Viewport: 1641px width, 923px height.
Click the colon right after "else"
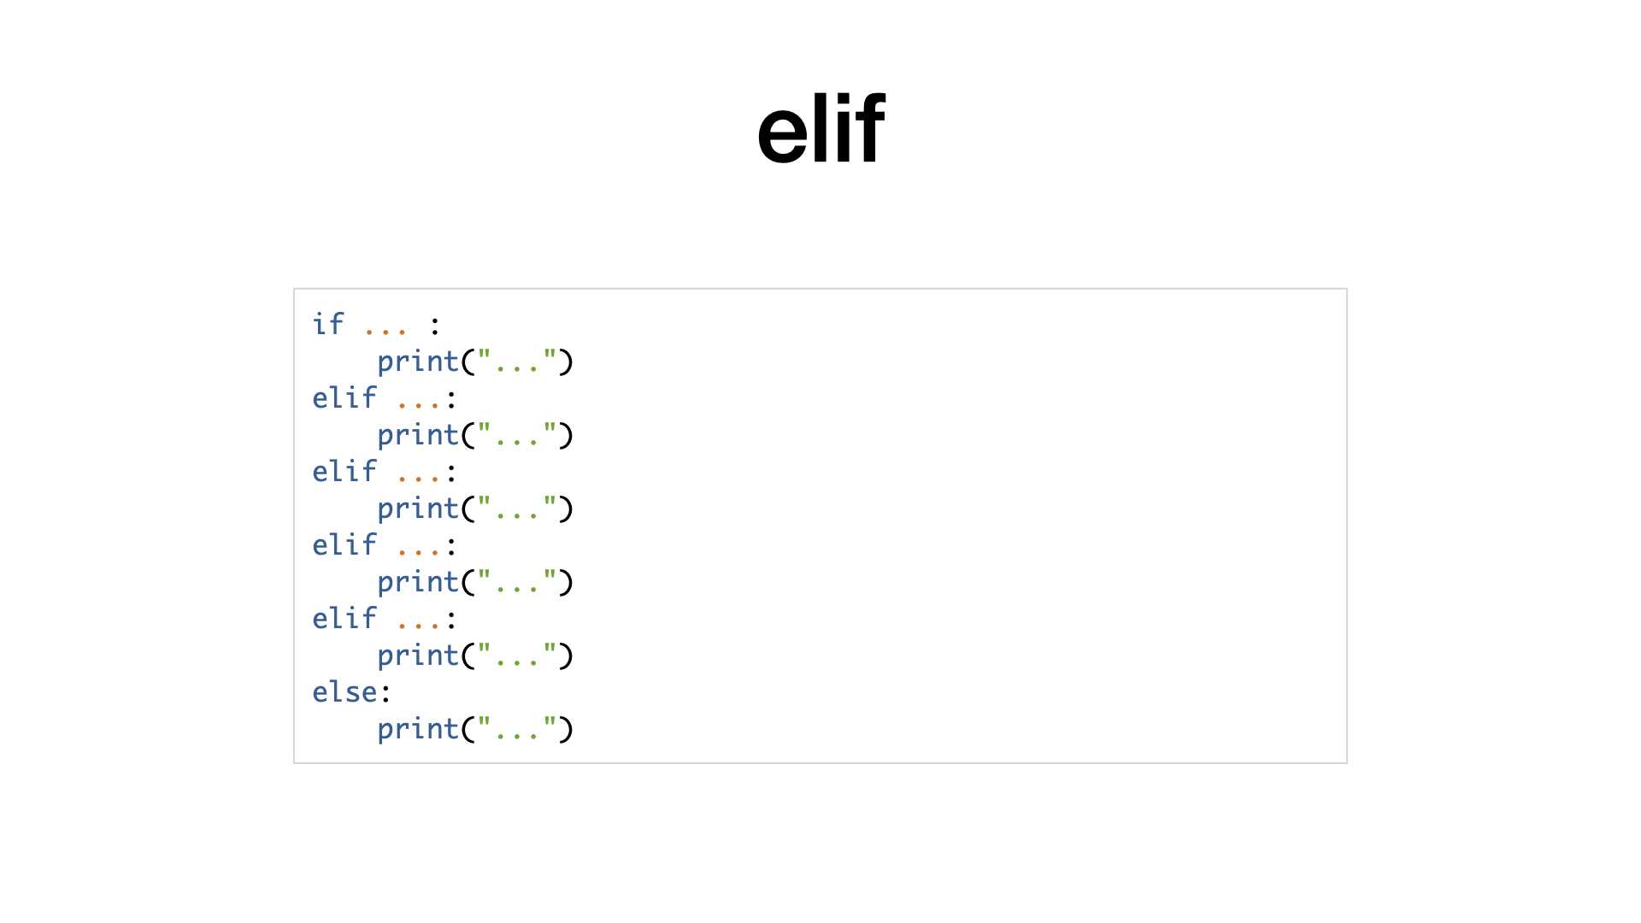(385, 693)
